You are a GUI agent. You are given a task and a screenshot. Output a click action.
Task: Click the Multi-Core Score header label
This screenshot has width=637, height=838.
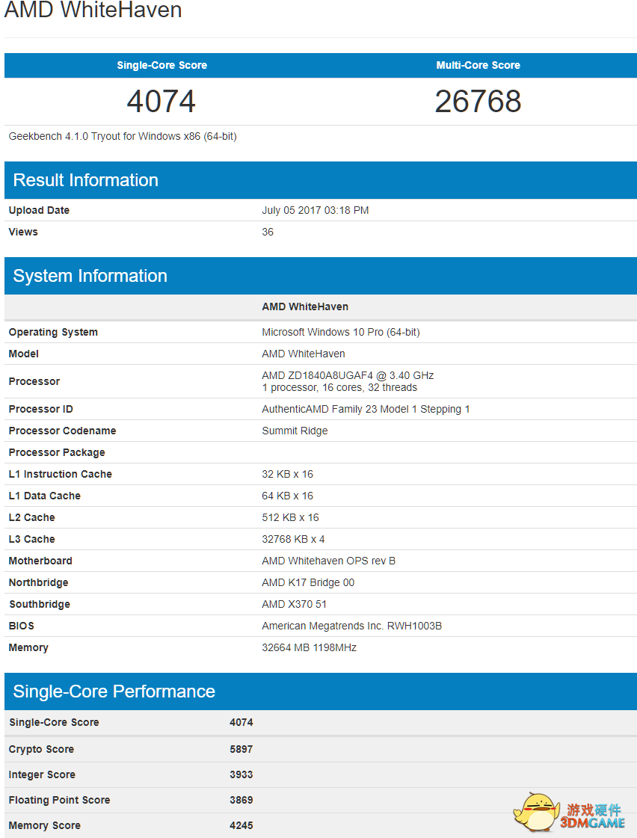point(478,65)
